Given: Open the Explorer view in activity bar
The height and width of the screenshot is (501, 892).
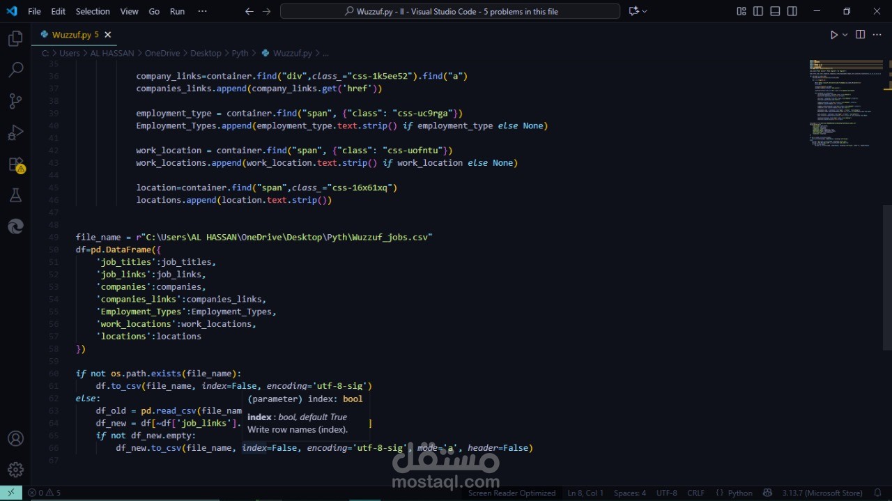Looking at the screenshot, I should pos(15,39).
